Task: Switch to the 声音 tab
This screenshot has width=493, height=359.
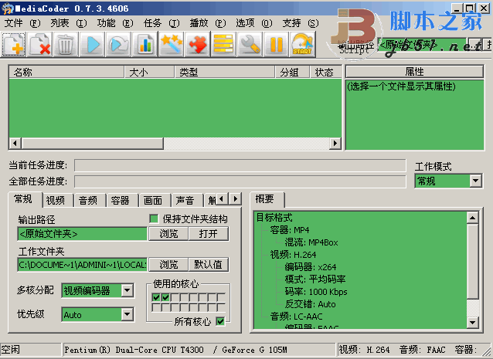Action: (x=185, y=201)
